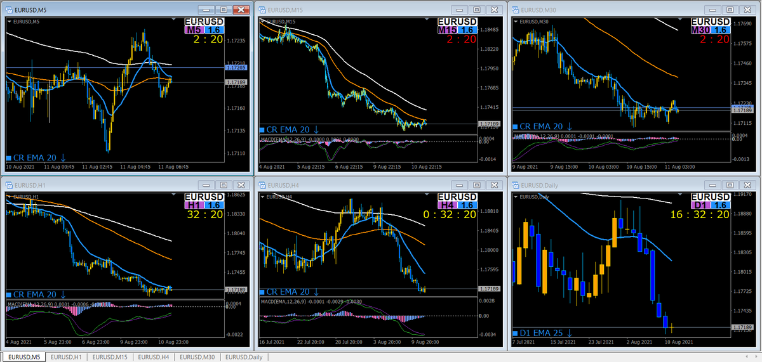Click the 32 : 20 countdown in H1 chart
This screenshot has height=362, width=762.
pyautogui.click(x=204, y=216)
